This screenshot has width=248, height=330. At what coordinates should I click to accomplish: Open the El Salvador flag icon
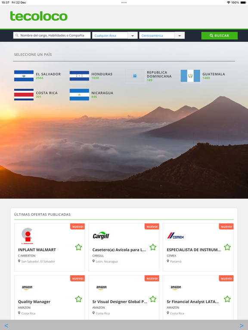coord(24,76)
